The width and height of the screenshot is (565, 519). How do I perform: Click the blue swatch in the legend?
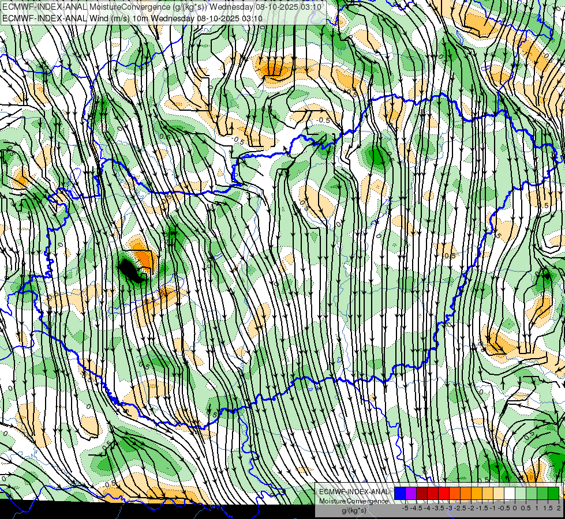coord(399,493)
